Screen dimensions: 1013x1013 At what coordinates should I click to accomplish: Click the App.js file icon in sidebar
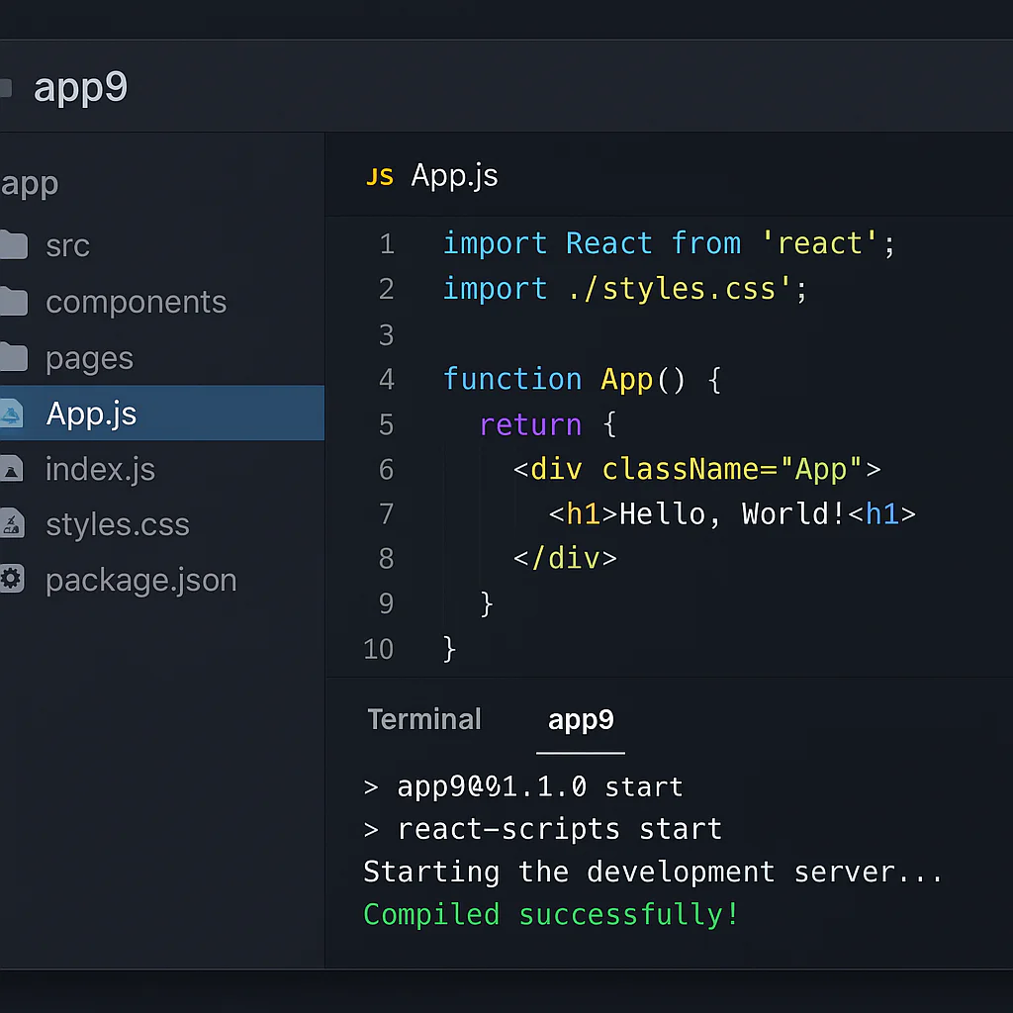coord(12,414)
